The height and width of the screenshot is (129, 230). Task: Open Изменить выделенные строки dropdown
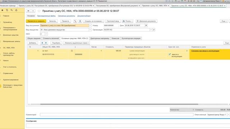pos(77,43)
